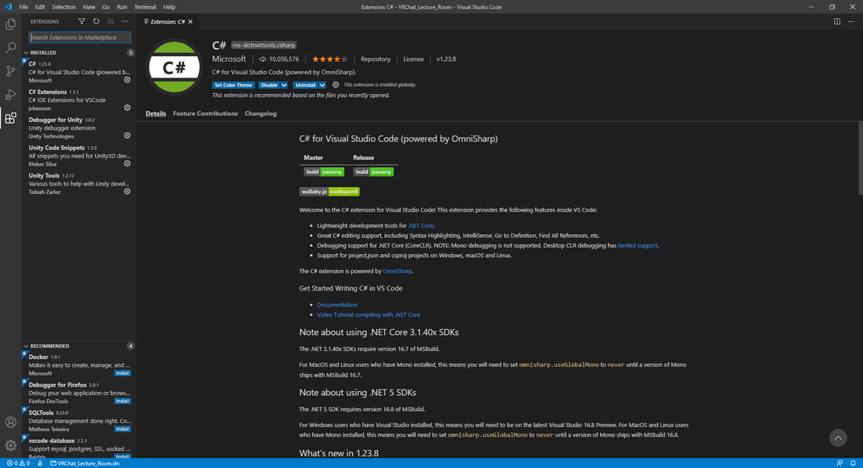This screenshot has width=863, height=468.
Task: Open the Accounts icon in activity bar
Action: (x=11, y=422)
